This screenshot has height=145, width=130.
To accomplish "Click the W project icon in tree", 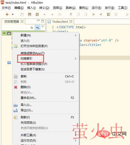I will coord(9,33).
